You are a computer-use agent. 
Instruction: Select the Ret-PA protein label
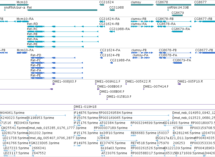pyautogui.click(x=36, y=70)
